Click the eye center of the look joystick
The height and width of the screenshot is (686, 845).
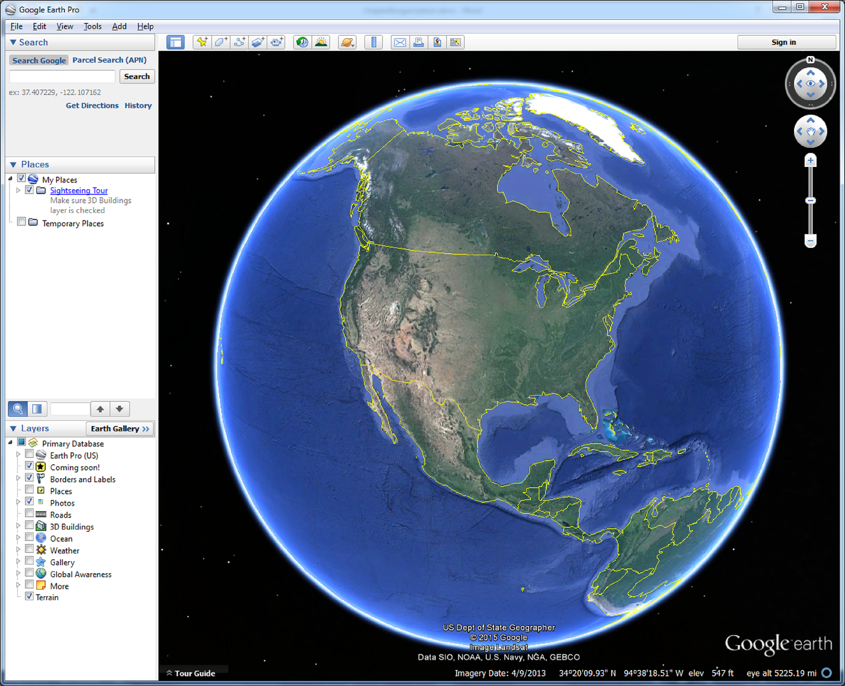[811, 84]
